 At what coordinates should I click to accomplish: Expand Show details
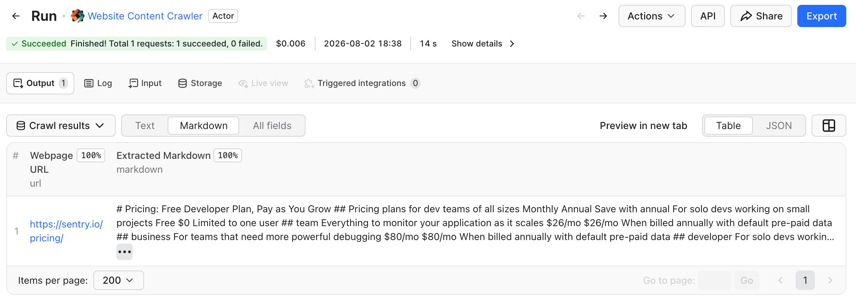coord(483,44)
